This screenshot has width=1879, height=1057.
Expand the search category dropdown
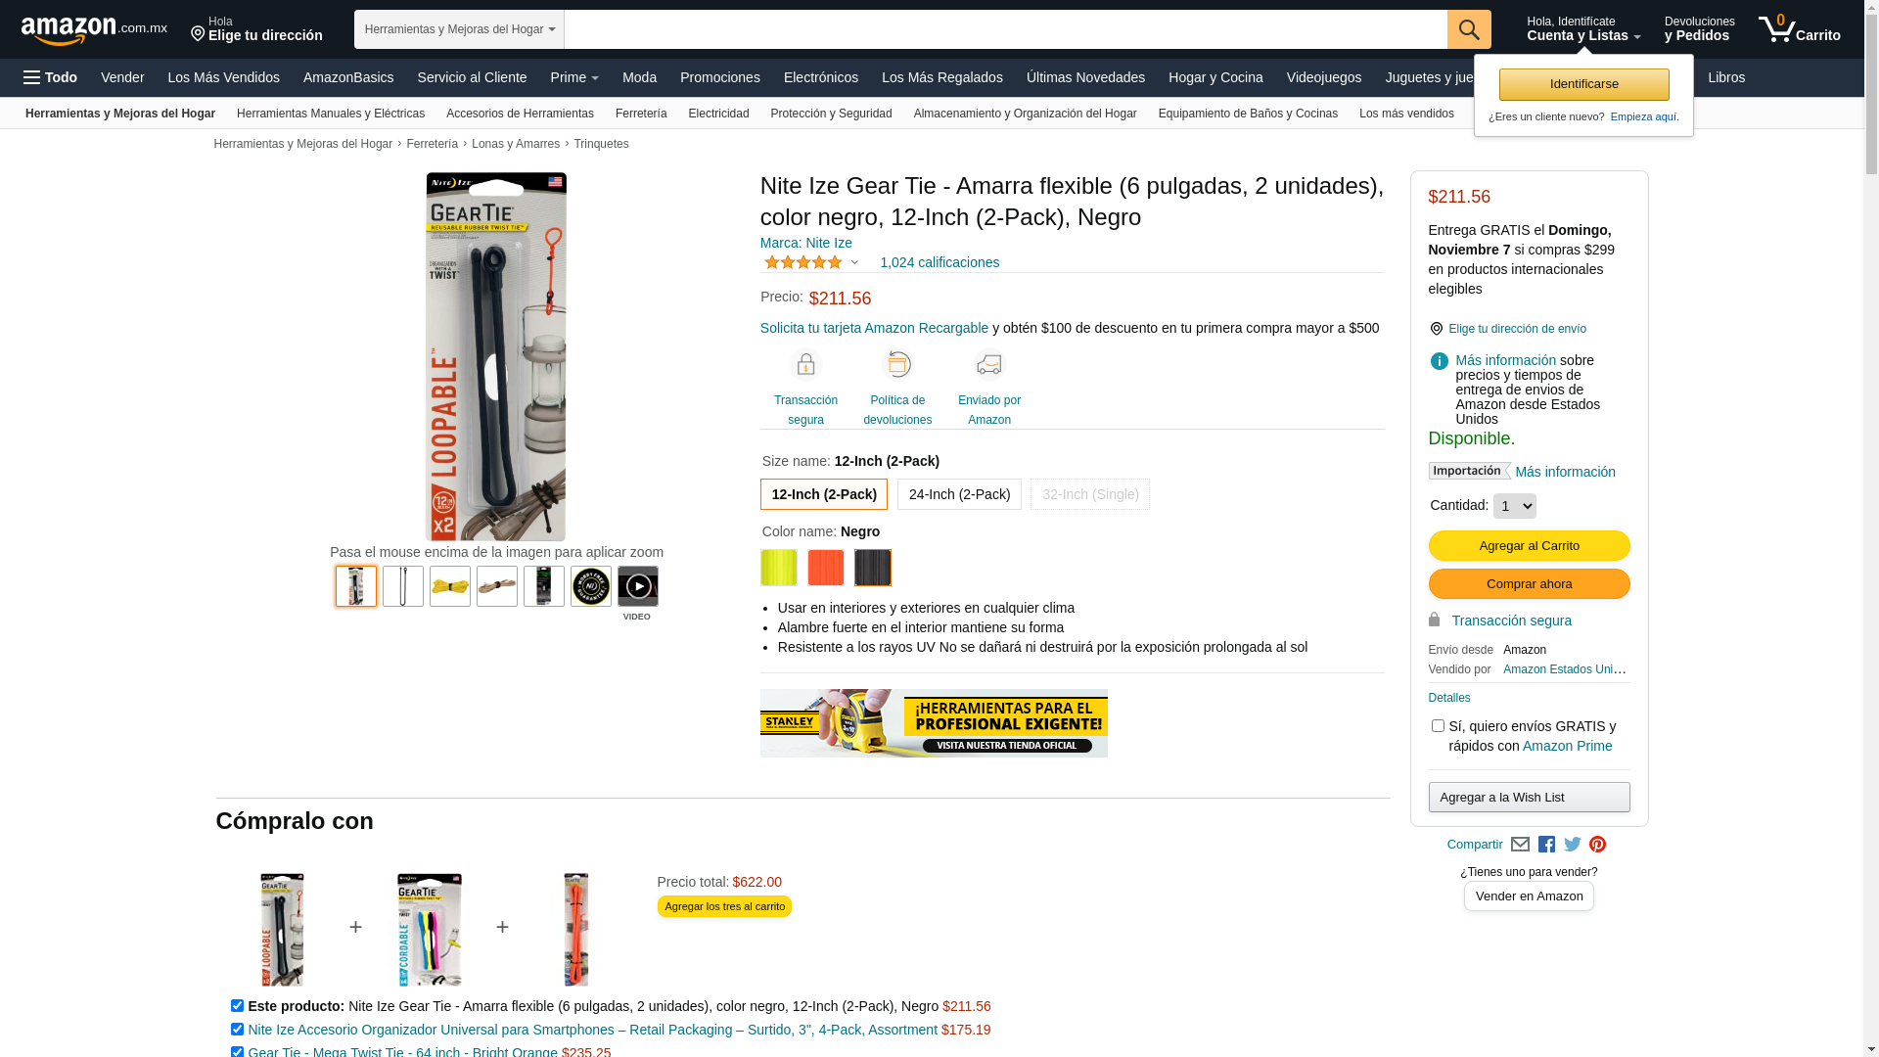click(x=459, y=29)
